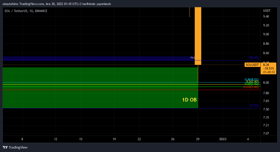
Task: Click date label 8 on the time axis
Action: point(22,139)
